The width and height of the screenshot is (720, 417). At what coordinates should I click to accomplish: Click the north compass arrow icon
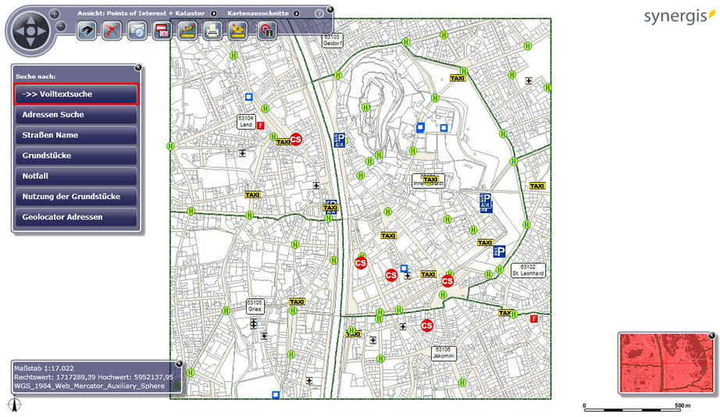point(13,405)
